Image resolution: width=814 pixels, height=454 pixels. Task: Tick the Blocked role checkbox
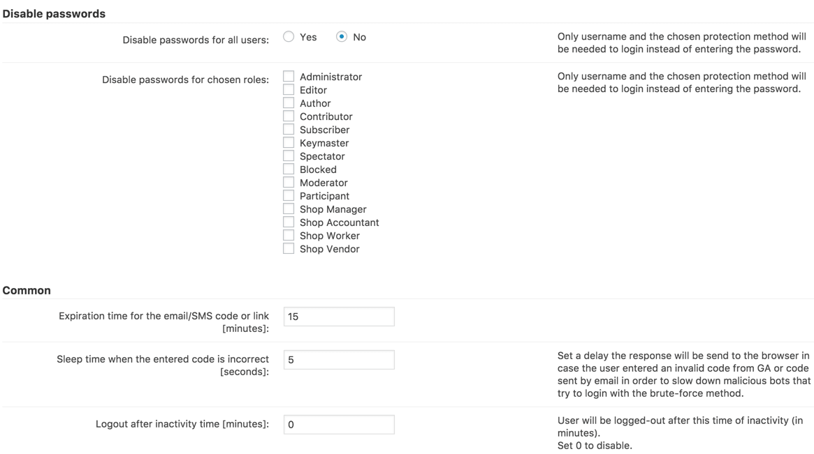click(289, 169)
